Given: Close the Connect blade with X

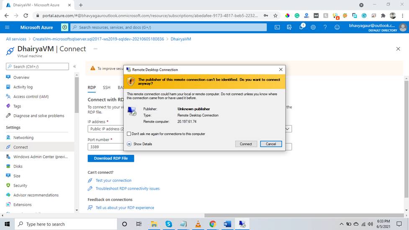Looking at the screenshot, I should pyautogui.click(x=398, y=49).
